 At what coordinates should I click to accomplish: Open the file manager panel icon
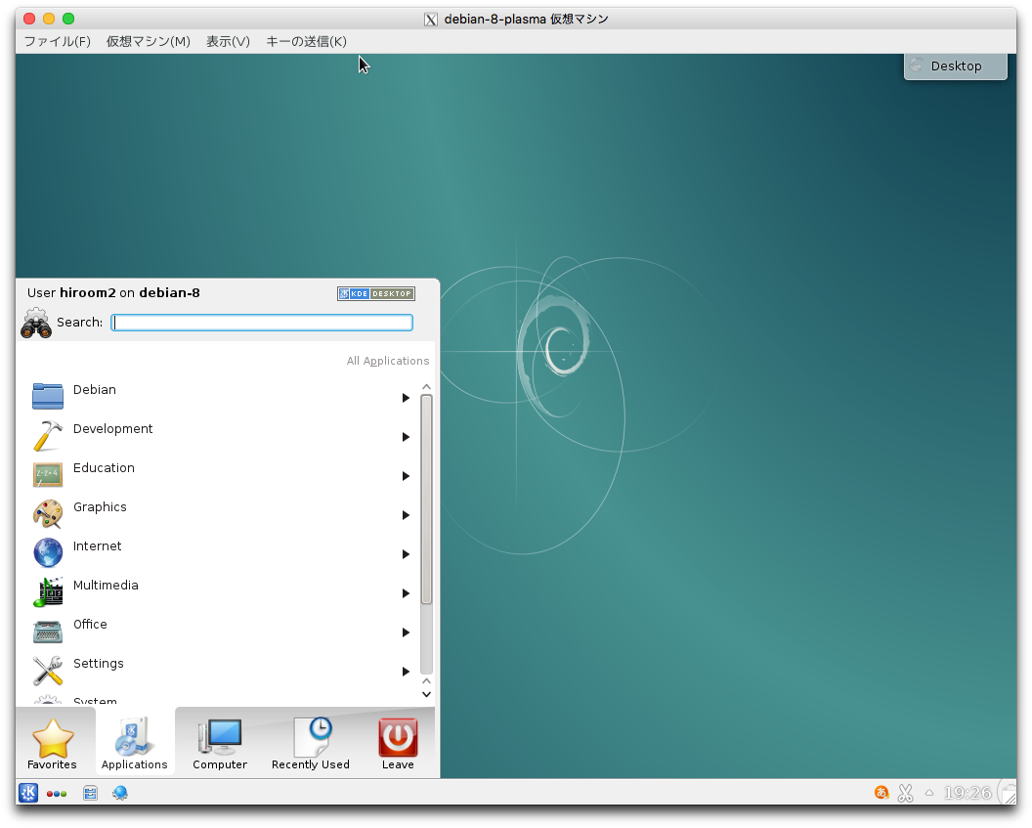tap(90, 793)
